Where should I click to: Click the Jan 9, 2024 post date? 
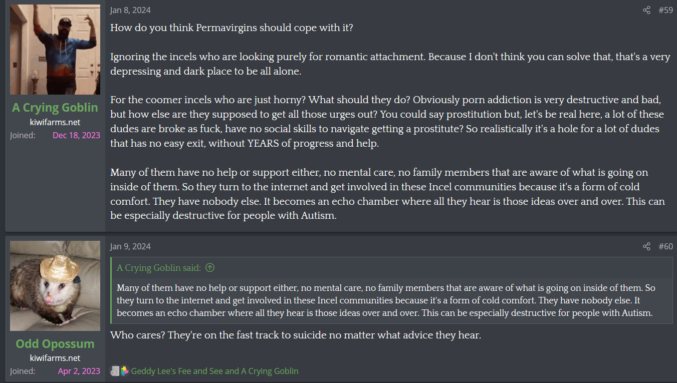click(x=130, y=246)
